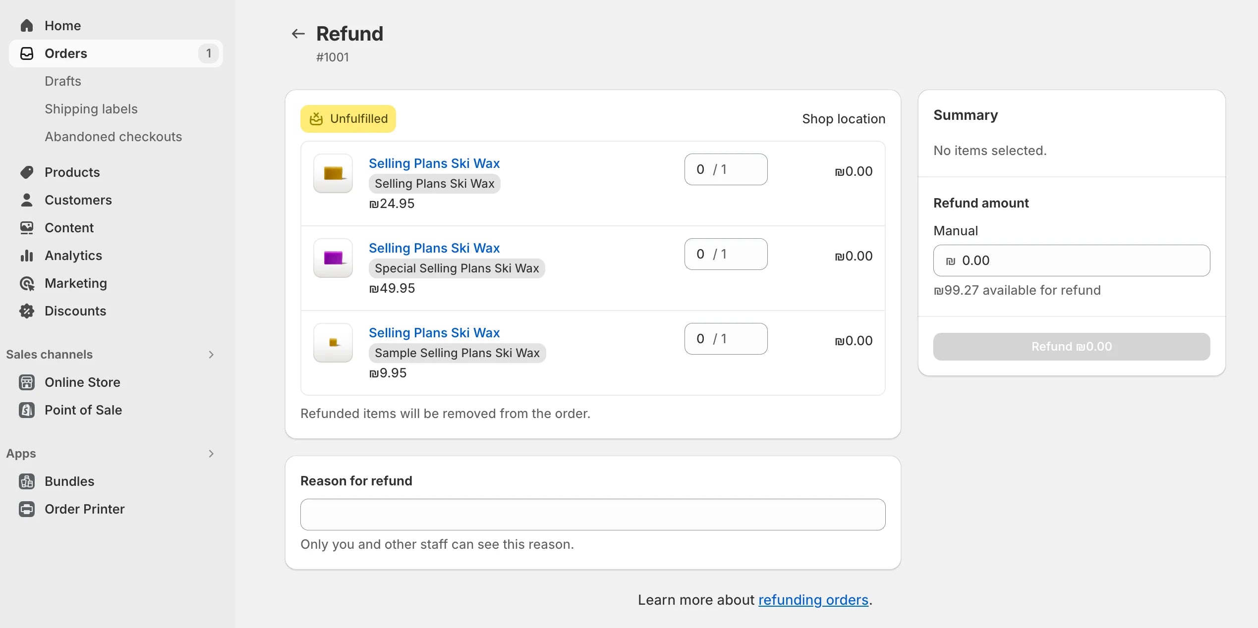Viewport: 1258px width, 628px height.
Task: Click the Reason for refund input field
Action: point(593,514)
